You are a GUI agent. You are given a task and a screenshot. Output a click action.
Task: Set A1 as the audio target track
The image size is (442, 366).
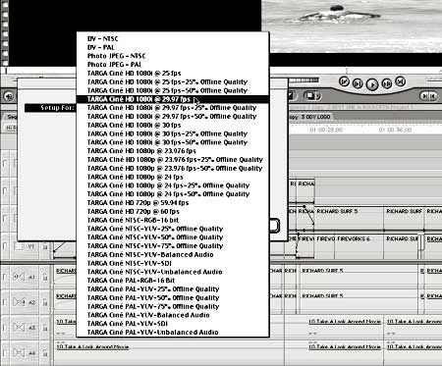pyautogui.click(x=19, y=277)
